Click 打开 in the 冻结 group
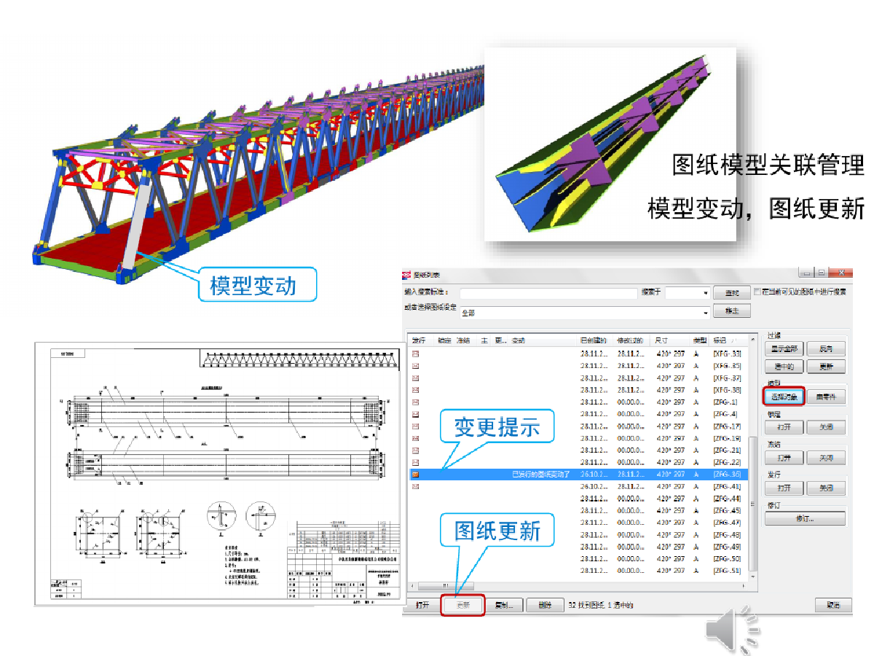874x656 pixels. click(784, 458)
